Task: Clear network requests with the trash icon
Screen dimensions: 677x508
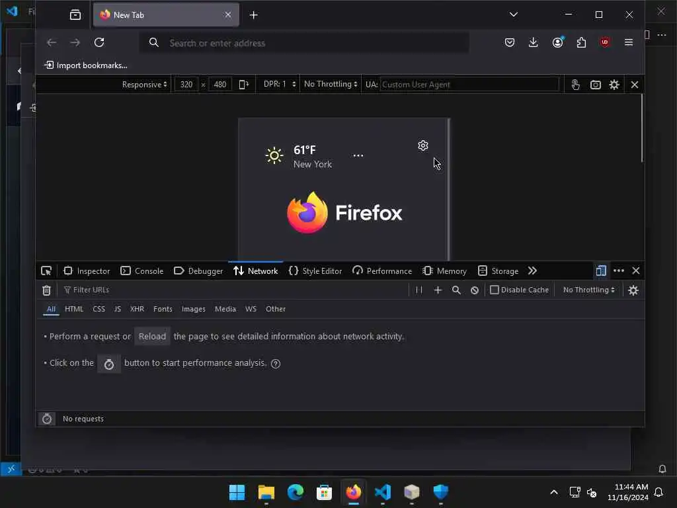Action: [47, 290]
